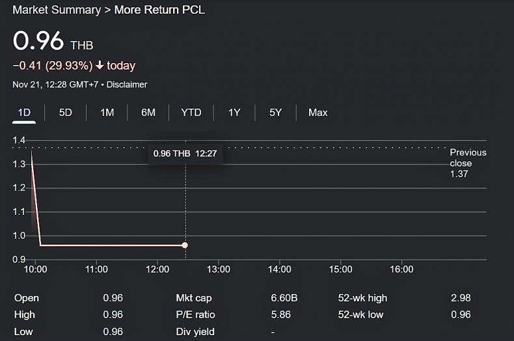Click the Mkt cap value 6.60B
The width and height of the screenshot is (514, 341).
pyautogui.click(x=284, y=298)
